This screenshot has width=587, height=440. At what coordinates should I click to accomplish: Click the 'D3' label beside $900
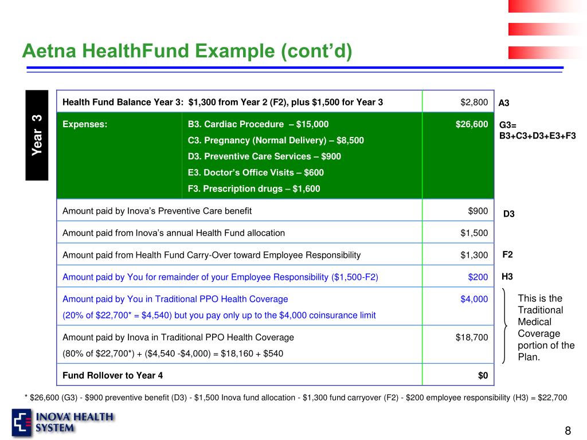pos(509,214)
